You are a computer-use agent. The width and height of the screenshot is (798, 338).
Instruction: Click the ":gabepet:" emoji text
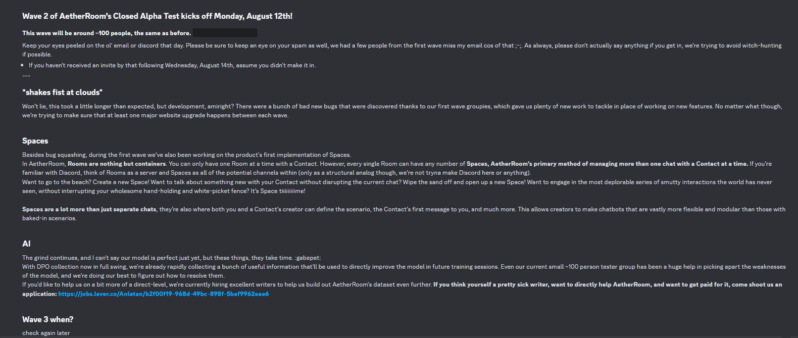click(x=308, y=258)
